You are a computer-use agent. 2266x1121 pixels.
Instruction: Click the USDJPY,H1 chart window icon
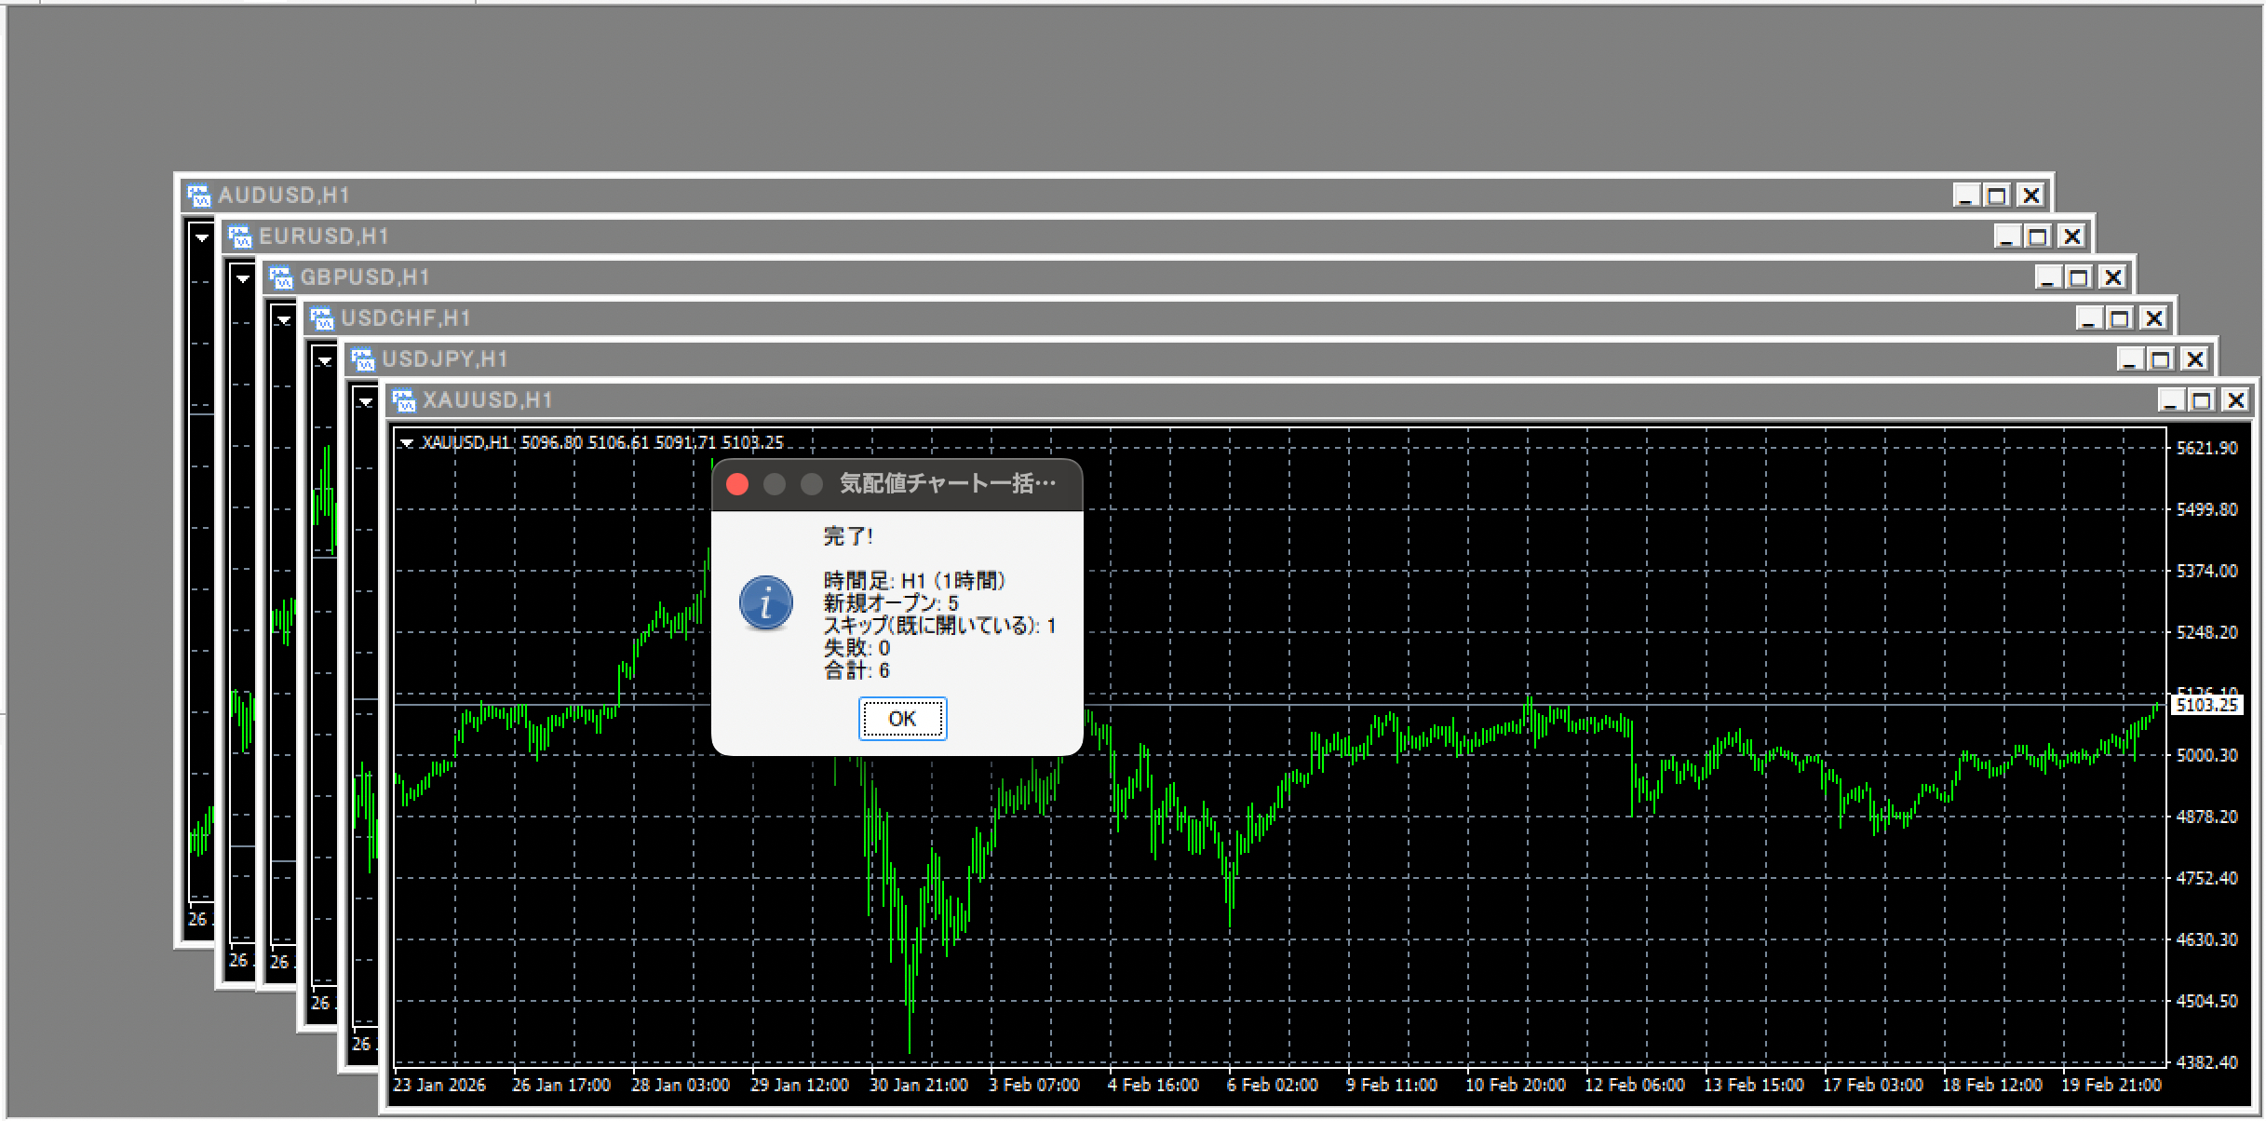point(362,359)
